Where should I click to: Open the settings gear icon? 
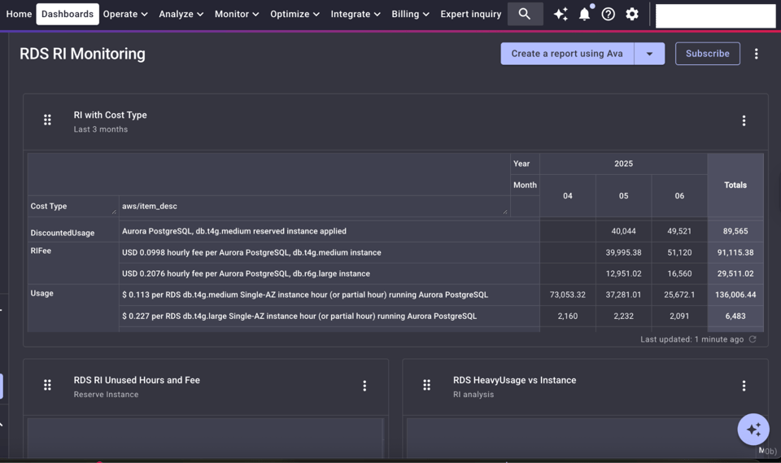point(632,14)
